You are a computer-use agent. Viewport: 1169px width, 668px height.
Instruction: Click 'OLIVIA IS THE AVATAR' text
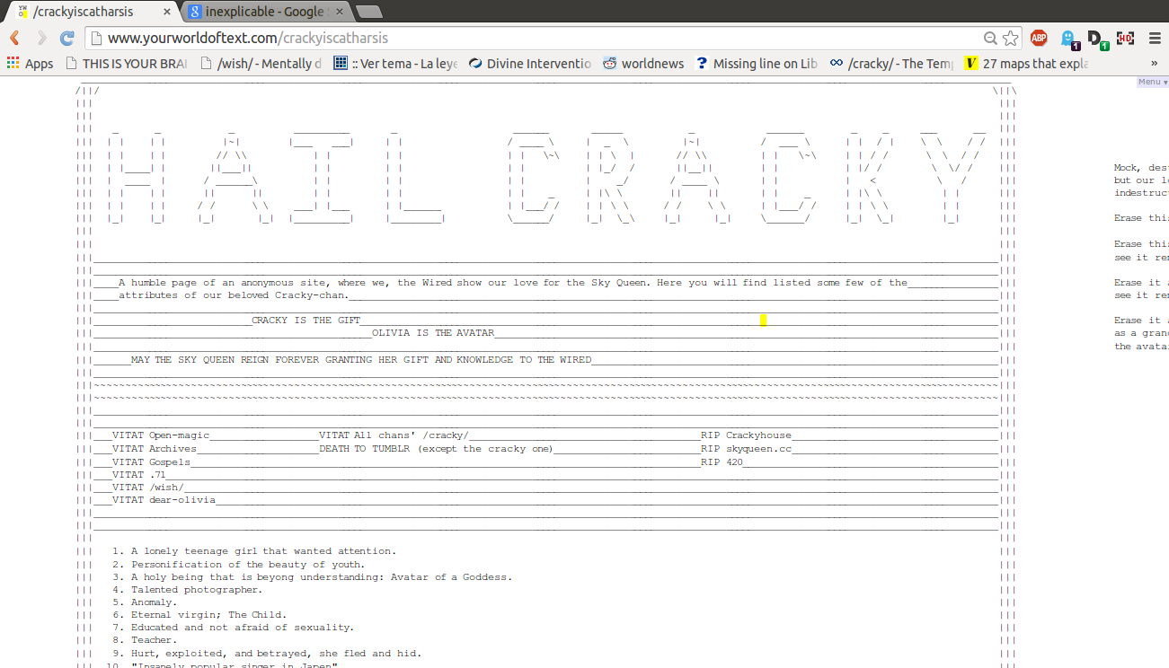(433, 333)
